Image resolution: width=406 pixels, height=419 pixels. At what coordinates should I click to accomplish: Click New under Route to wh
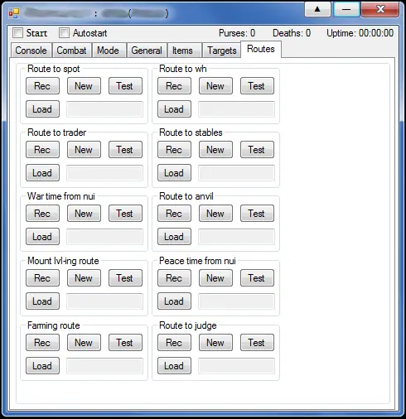(215, 86)
